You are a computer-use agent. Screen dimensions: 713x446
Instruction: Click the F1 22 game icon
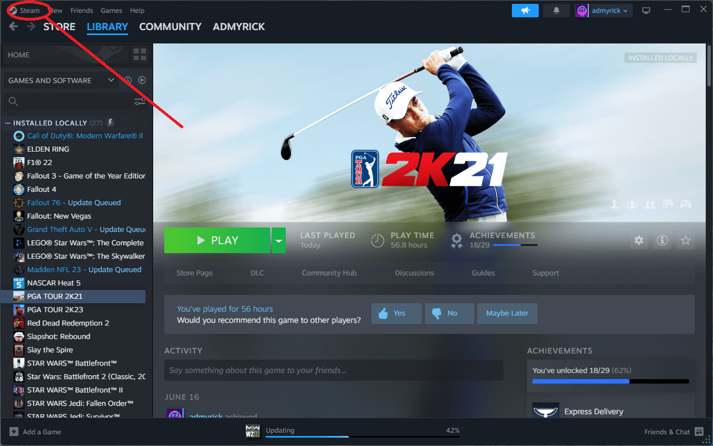click(18, 163)
